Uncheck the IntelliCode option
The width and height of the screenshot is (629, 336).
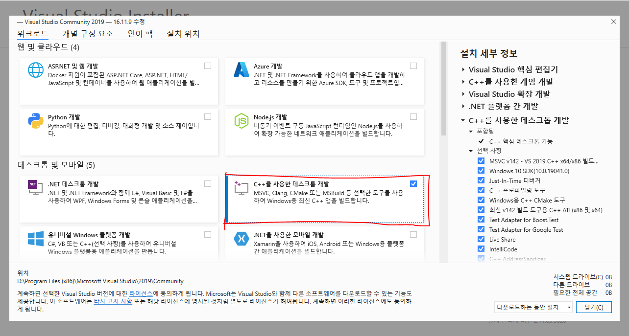pos(481,249)
